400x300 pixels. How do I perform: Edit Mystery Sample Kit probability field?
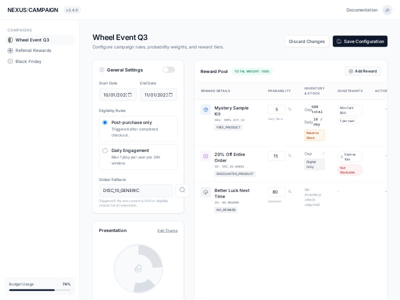tap(276, 109)
